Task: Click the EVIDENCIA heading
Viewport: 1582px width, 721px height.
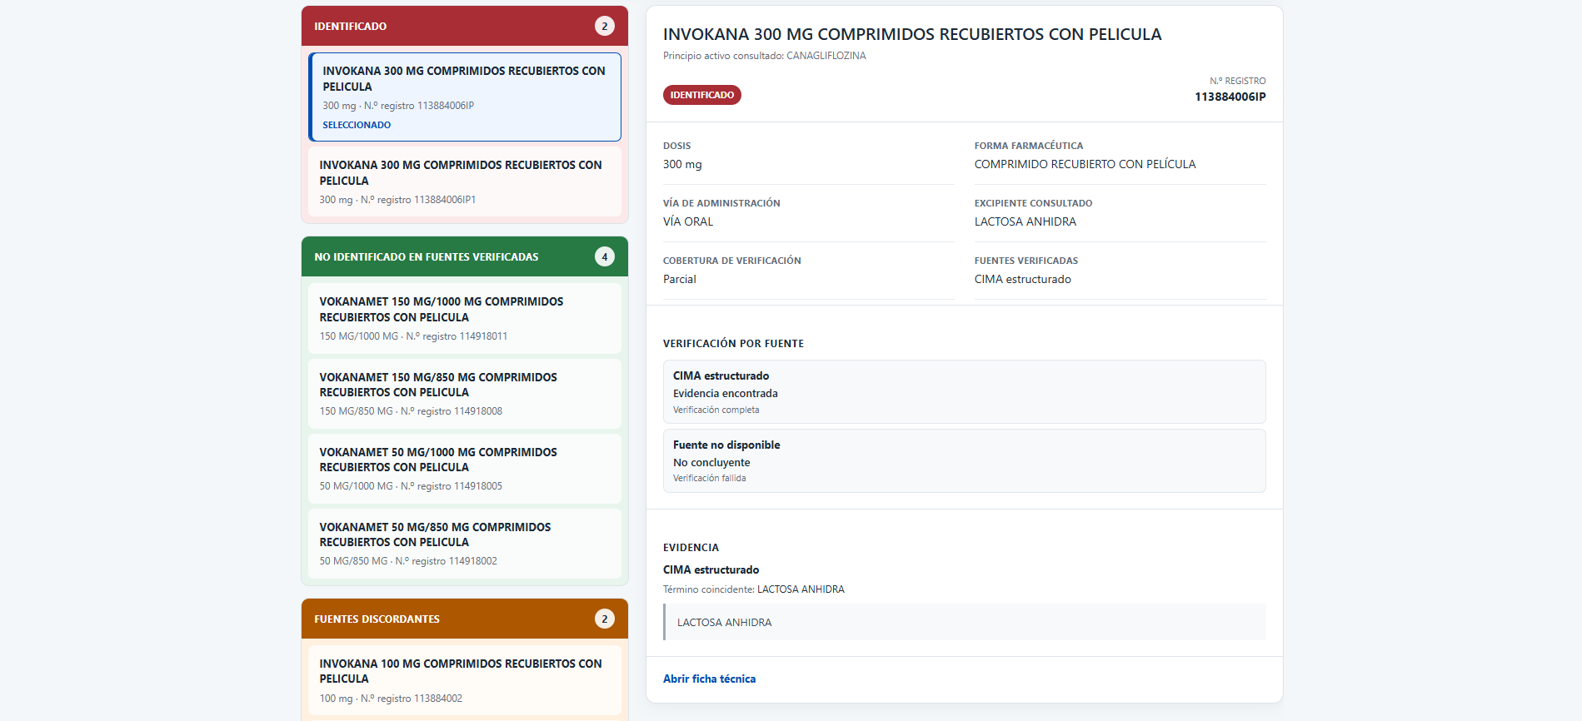Action: coord(691,547)
